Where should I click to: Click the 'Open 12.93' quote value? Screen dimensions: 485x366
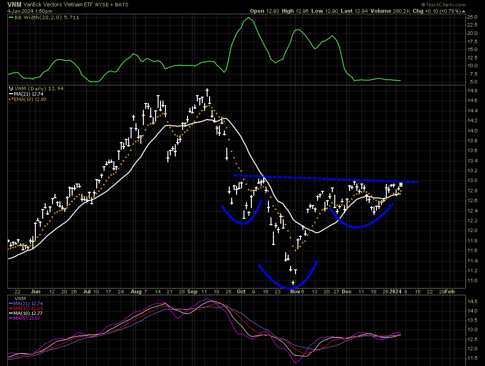(x=265, y=11)
